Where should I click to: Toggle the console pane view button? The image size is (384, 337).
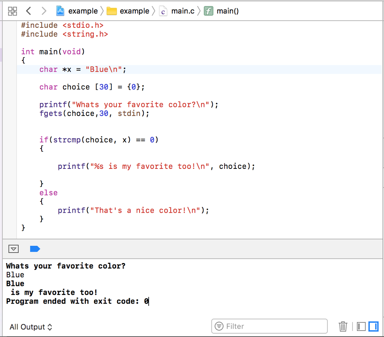click(373, 326)
